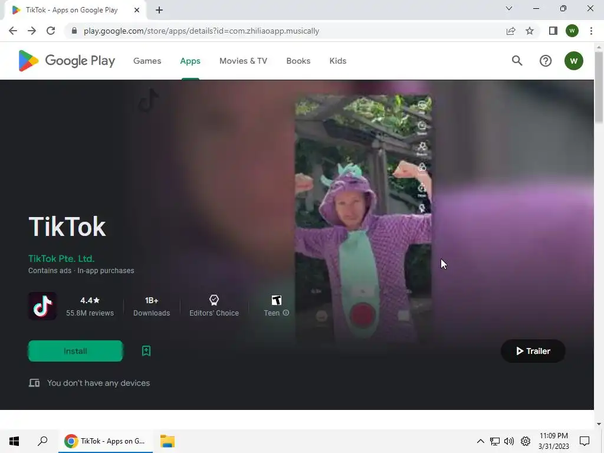Click the scrollbar down arrow

click(x=599, y=424)
